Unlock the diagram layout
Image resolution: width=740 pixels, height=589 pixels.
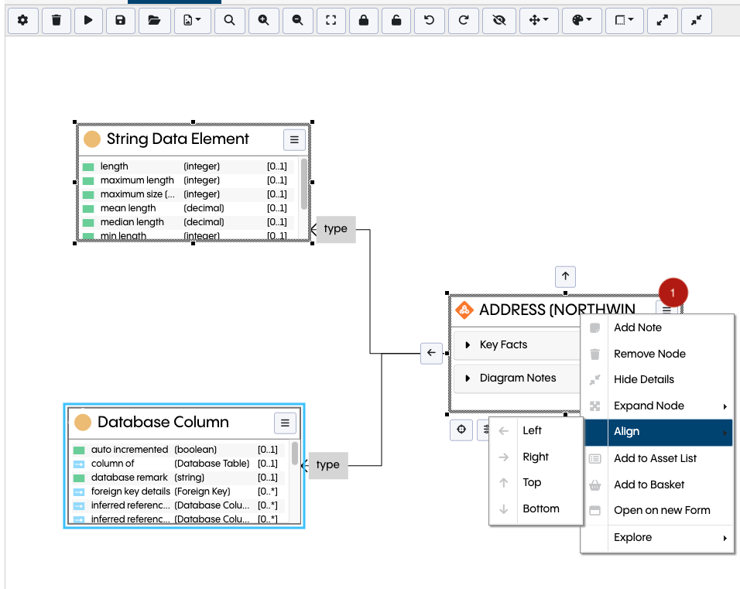[396, 21]
